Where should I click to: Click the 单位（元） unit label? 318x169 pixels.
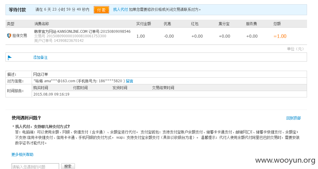[295, 49]
